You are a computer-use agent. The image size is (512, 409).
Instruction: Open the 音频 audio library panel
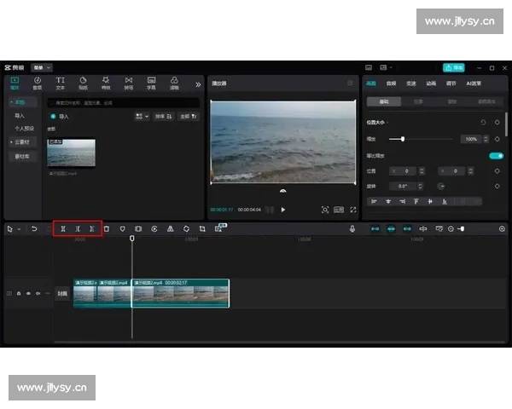point(38,83)
